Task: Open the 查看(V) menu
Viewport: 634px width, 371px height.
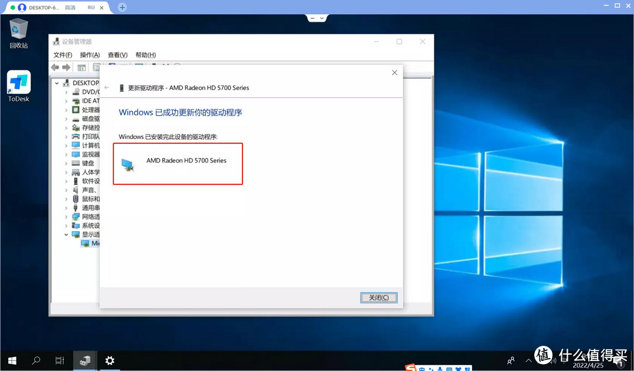Action: (117, 55)
